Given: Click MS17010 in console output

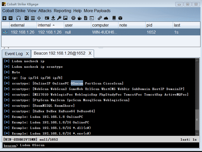Looking at the screenshot, I should [41, 95].
